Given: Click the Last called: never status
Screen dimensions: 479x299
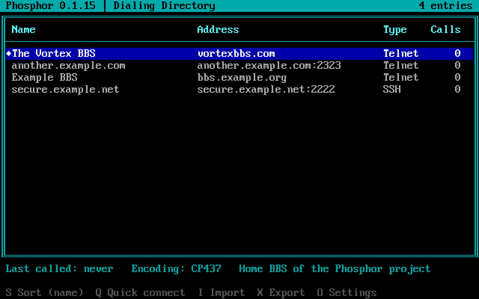Looking at the screenshot, I should (60, 269).
